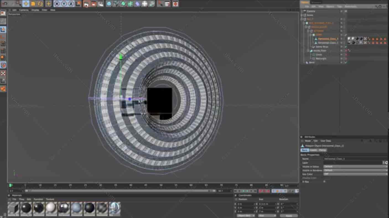Open the Use Color dropdown
Screen dimensions: 389x218
(x=356, y=174)
